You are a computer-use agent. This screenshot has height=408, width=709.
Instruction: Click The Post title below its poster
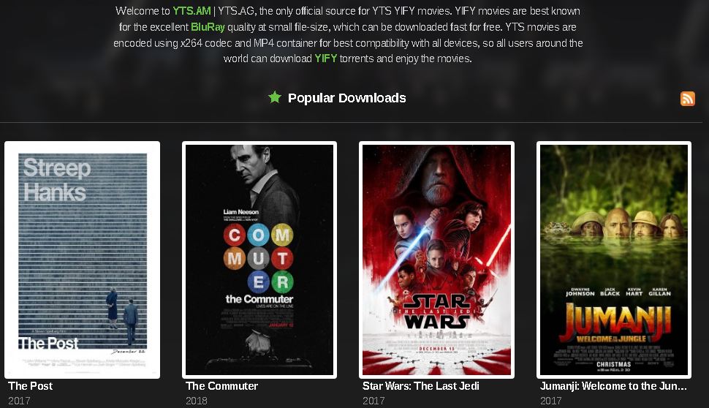pos(30,386)
